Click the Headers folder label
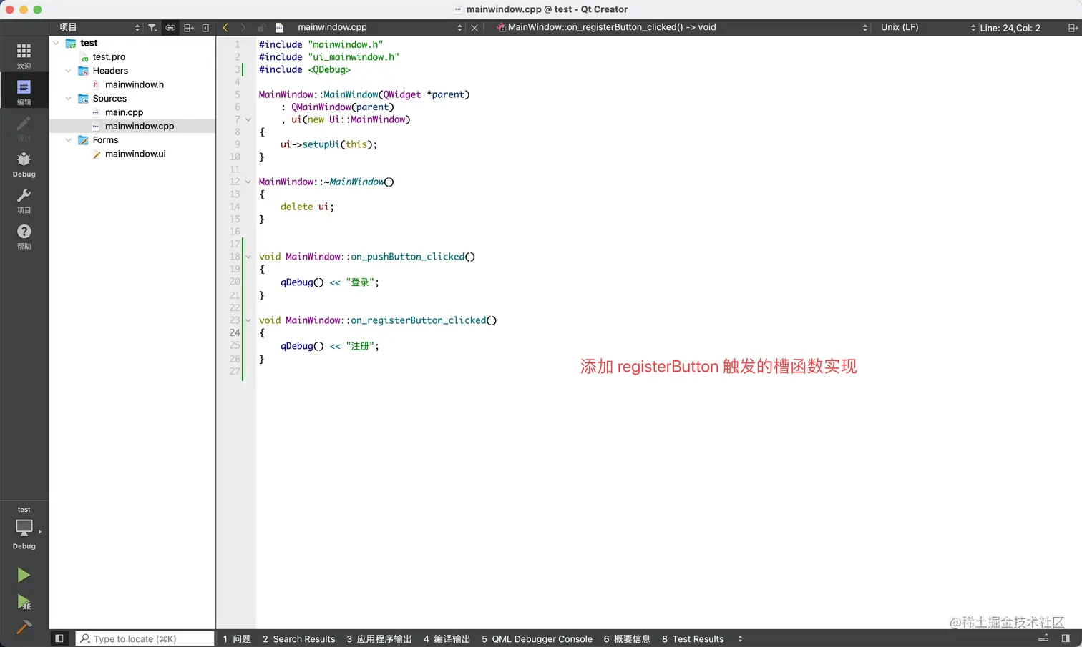This screenshot has width=1082, height=647. [x=110, y=71]
